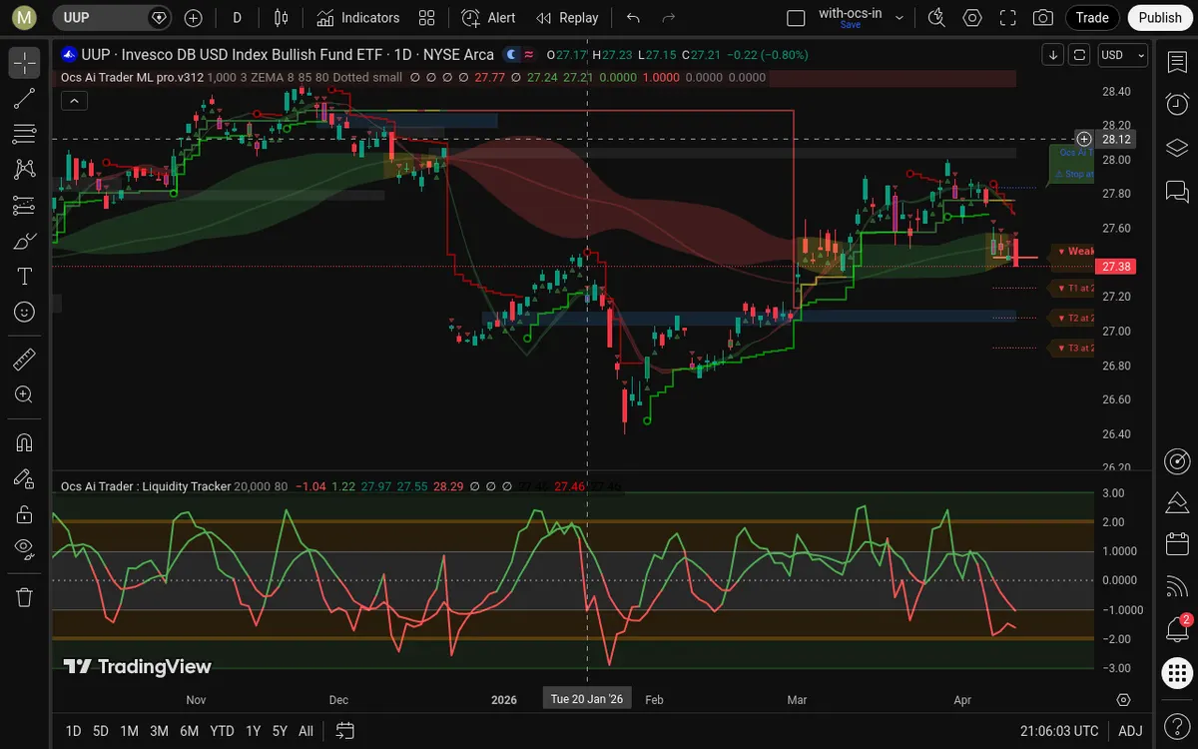Open the alerts clock panel
This screenshot has width=1198, height=749.
tap(1177, 104)
